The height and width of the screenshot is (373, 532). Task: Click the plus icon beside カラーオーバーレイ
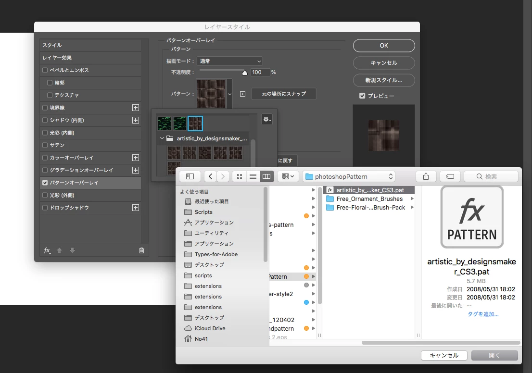click(135, 158)
